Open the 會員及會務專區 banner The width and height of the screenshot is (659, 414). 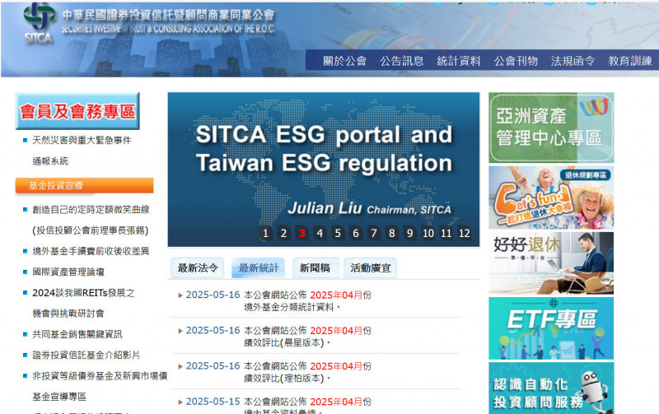coord(77,111)
